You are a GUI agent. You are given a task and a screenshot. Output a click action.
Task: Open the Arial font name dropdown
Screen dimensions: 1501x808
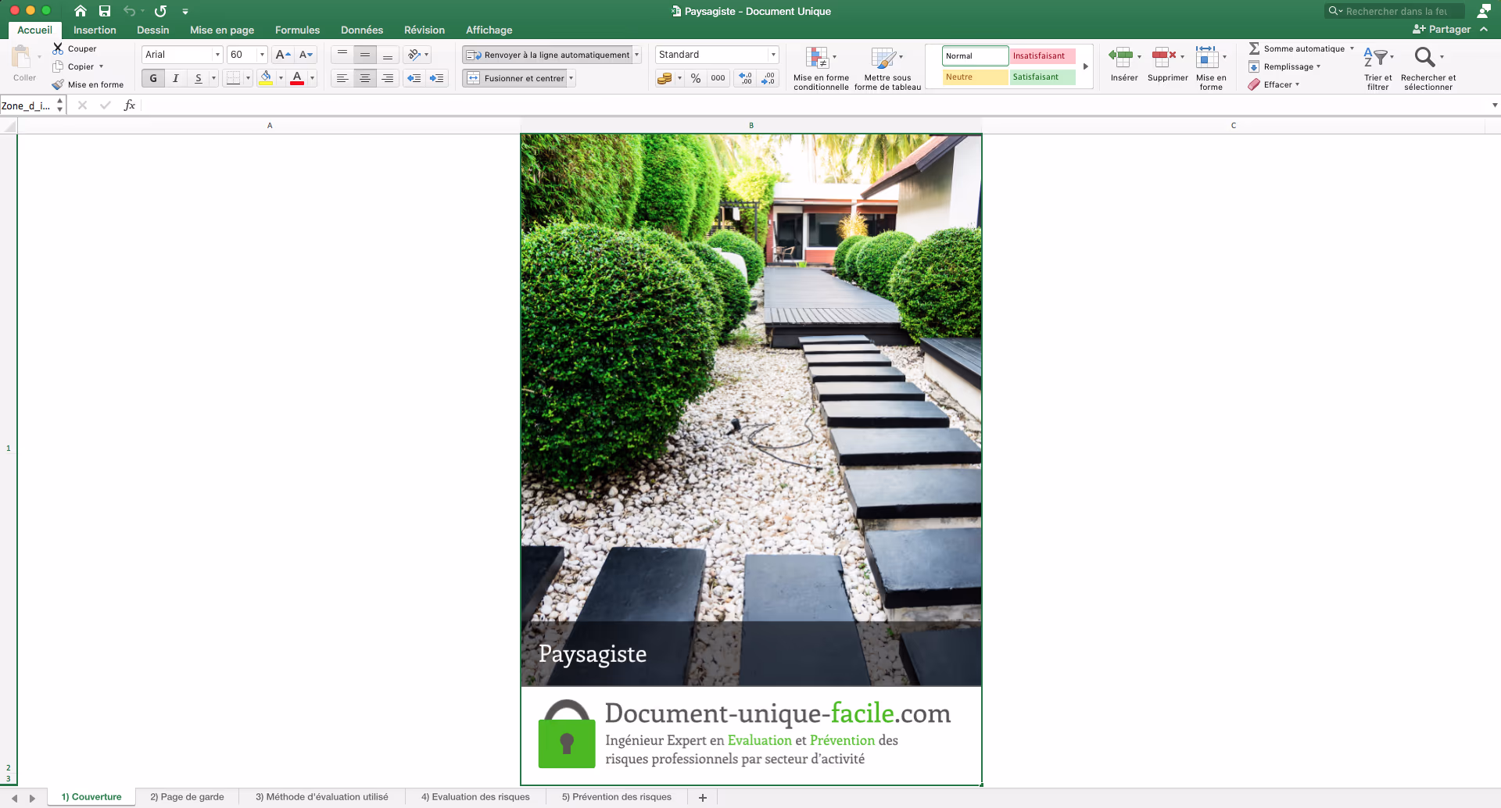click(x=217, y=55)
